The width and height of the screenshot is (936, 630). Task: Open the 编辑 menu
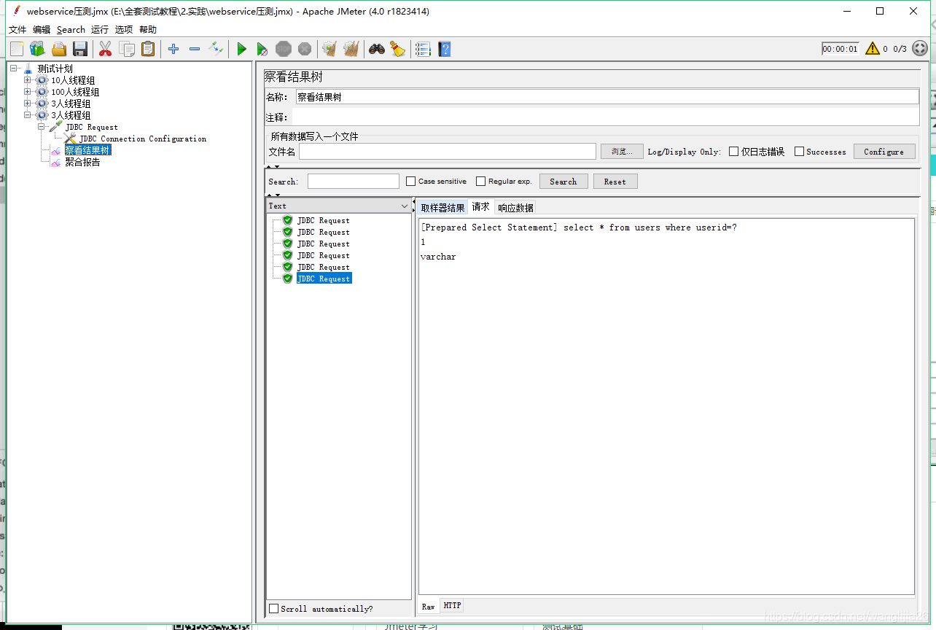(x=42, y=30)
